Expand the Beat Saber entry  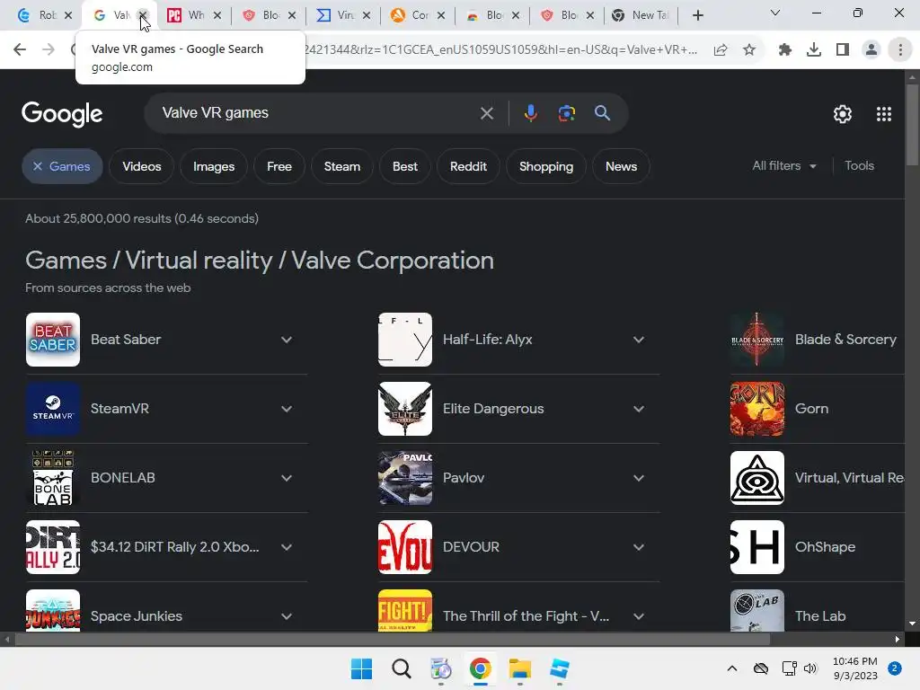tap(287, 340)
